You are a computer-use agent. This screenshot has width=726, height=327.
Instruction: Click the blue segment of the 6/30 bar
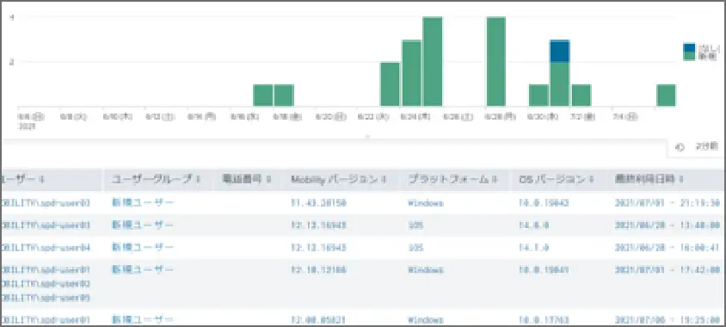(x=559, y=51)
